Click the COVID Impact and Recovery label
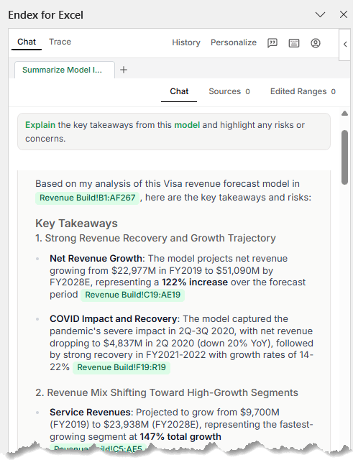Screen dimensions: 353x460 tap(114, 319)
